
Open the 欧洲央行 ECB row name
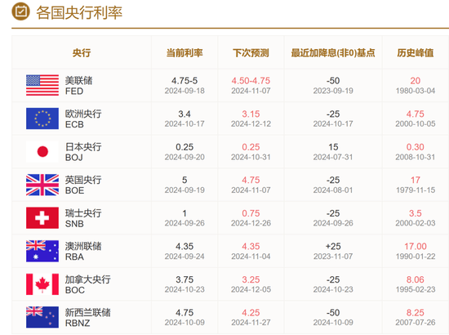pos(83,119)
